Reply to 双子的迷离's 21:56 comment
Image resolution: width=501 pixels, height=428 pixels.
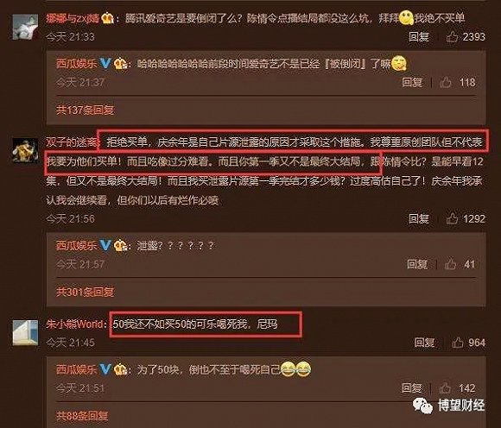tap(419, 218)
